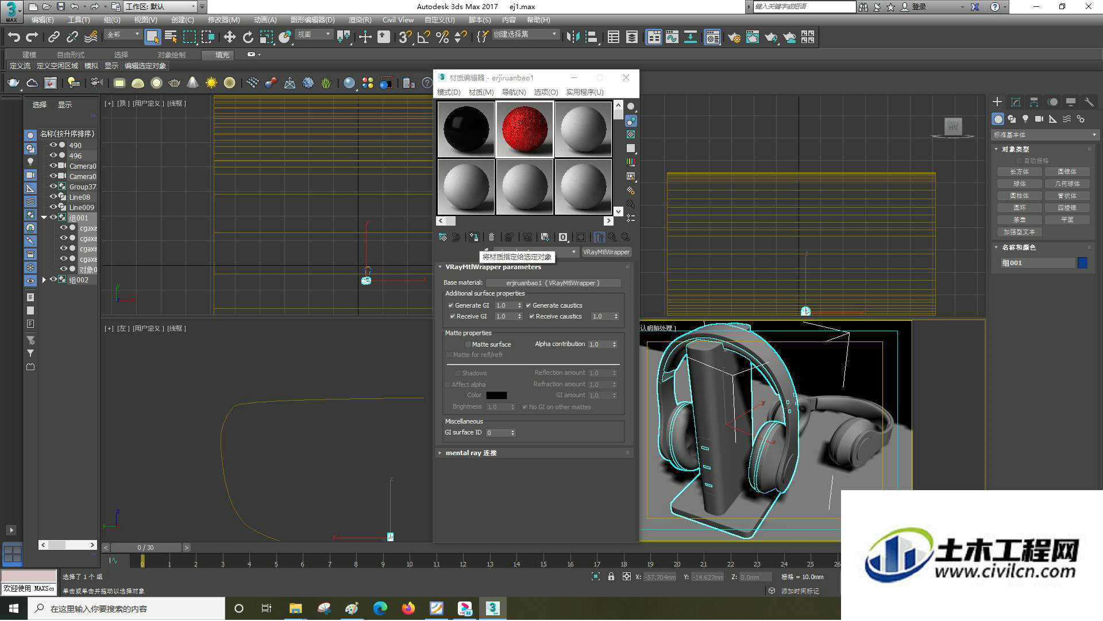1103x621 pixels.
Task: Toggle Generate caustics checkbox
Action: [x=529, y=305]
